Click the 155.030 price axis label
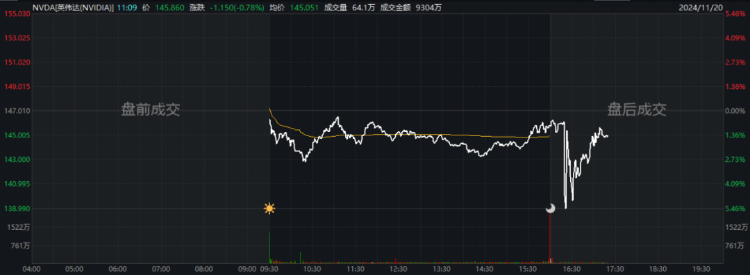Viewport: 750px width, 275px height. (x=18, y=15)
